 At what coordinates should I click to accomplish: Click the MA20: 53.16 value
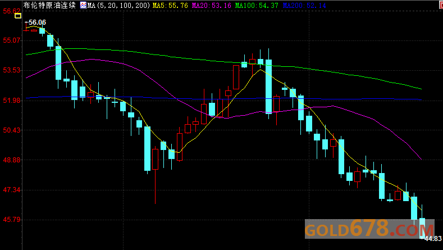[x=211, y=6]
